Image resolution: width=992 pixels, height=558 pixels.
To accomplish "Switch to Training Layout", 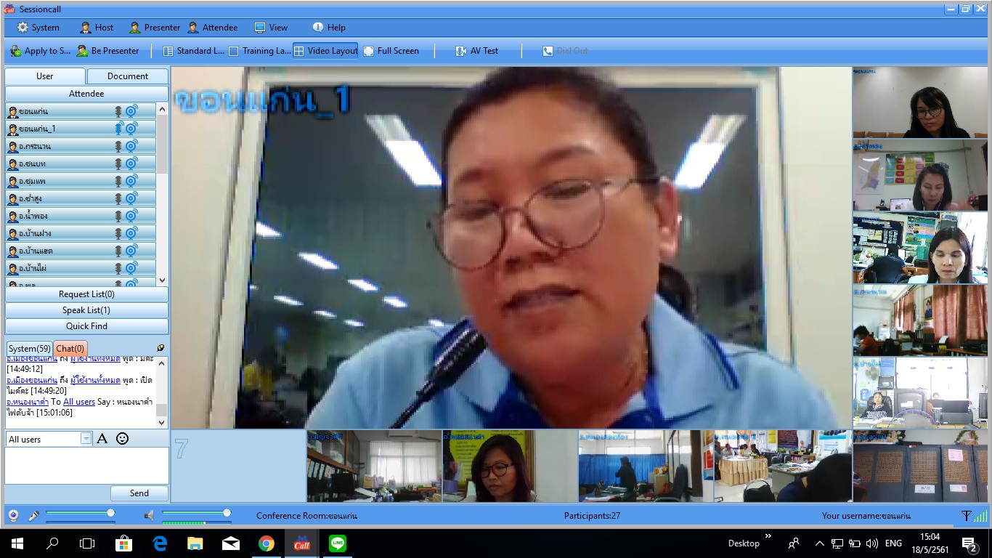I will coord(259,51).
